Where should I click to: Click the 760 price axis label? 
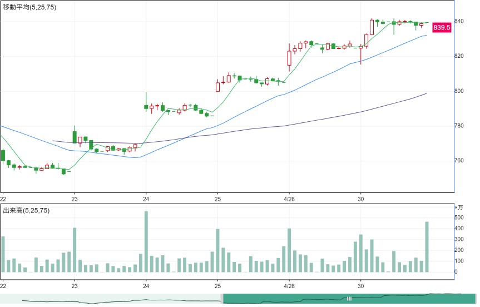pyautogui.click(x=459, y=160)
